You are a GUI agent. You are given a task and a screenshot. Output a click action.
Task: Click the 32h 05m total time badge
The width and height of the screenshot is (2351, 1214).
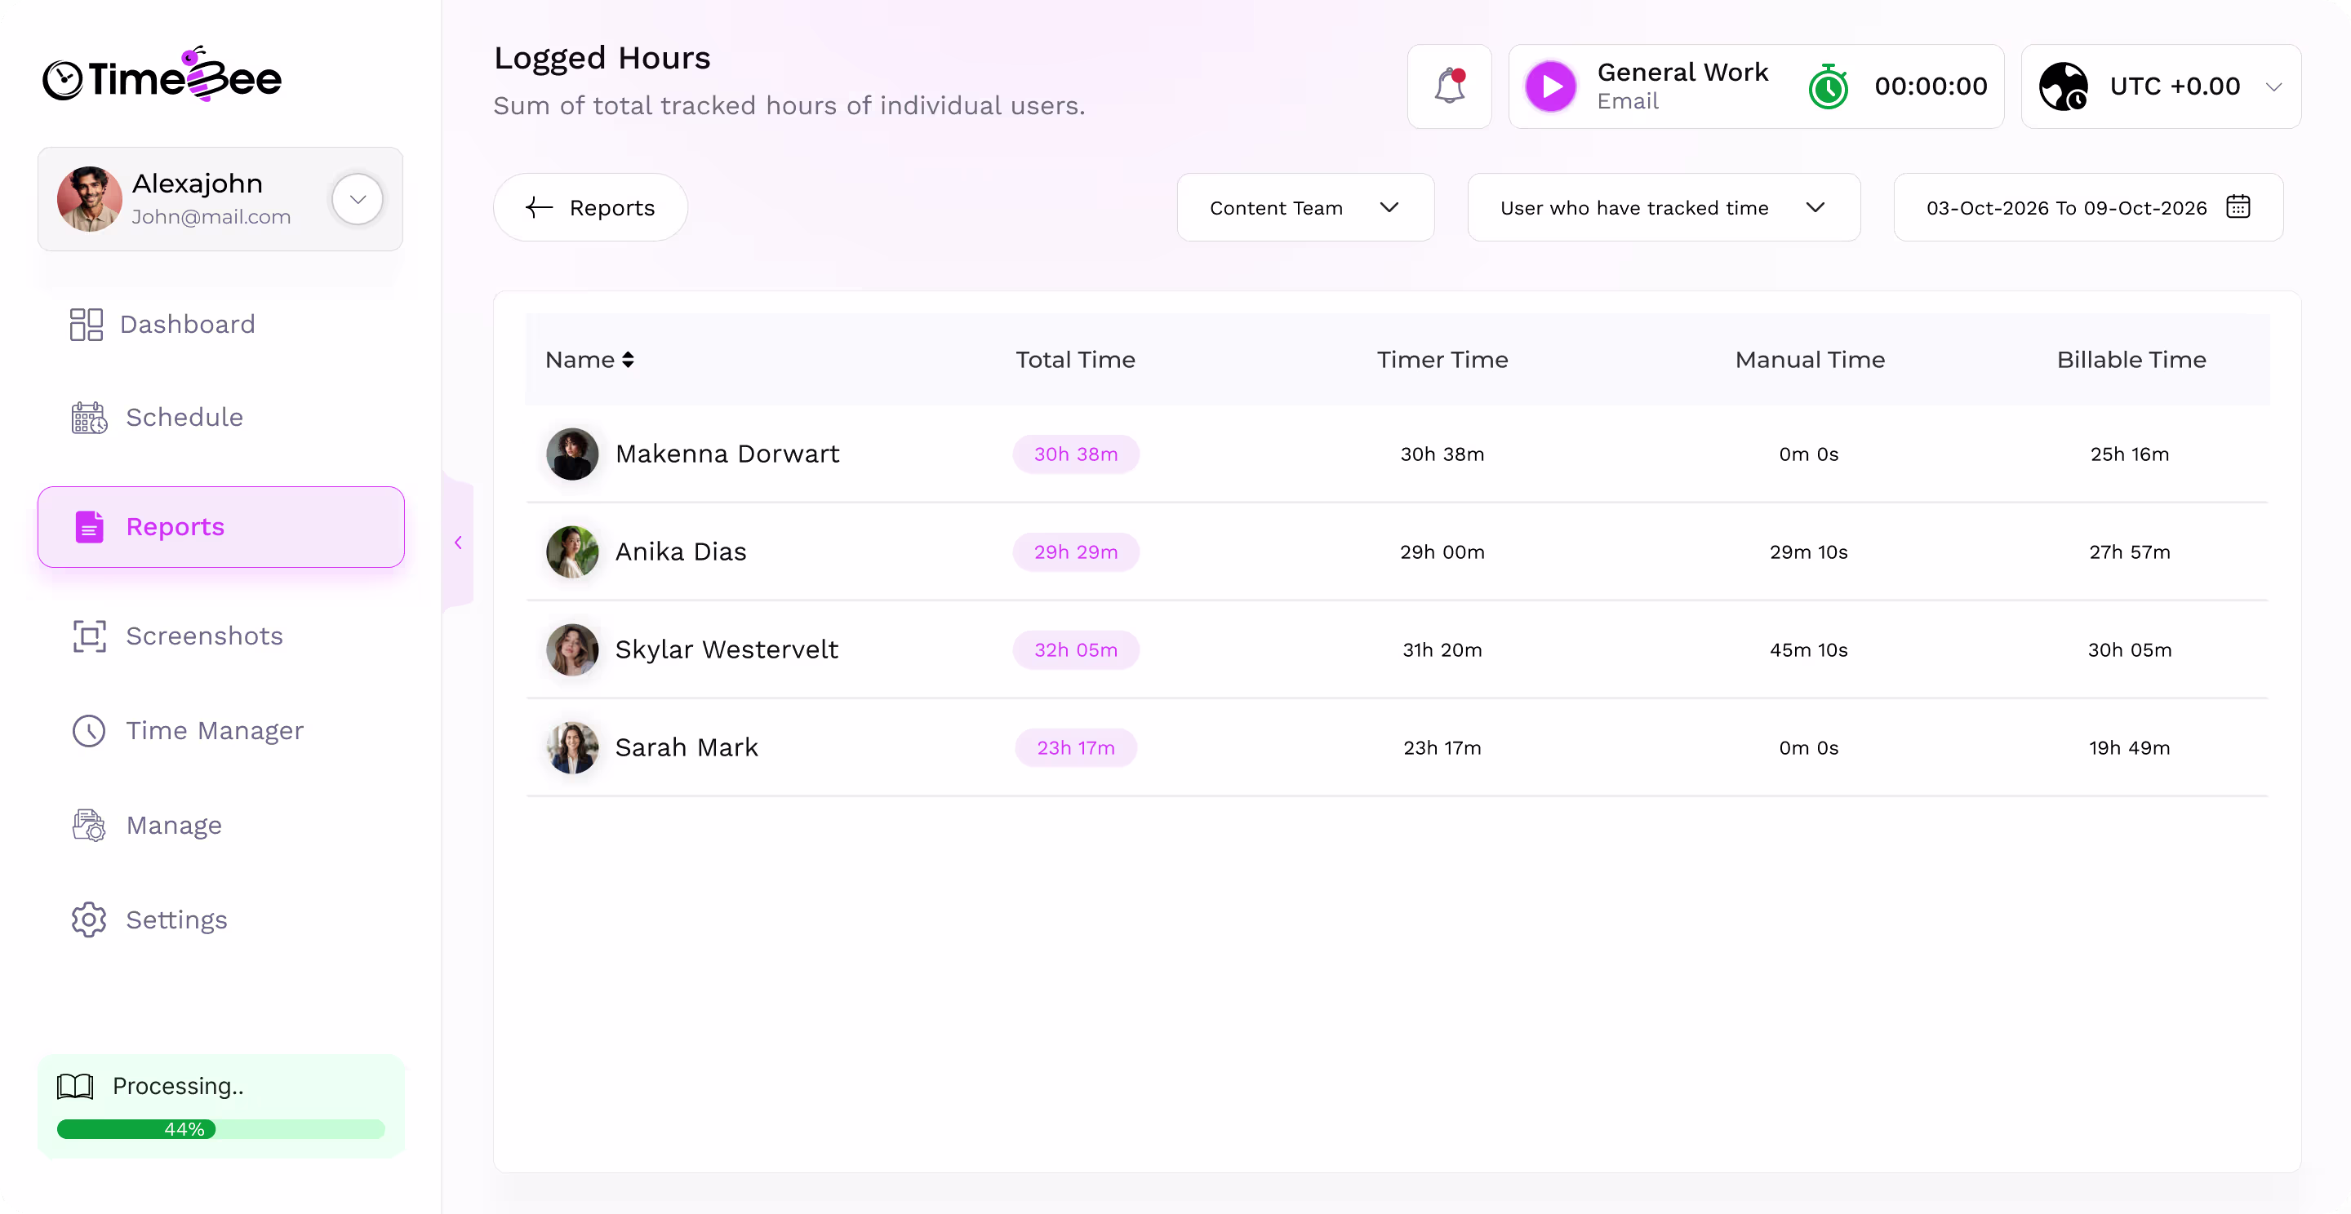click(1075, 649)
